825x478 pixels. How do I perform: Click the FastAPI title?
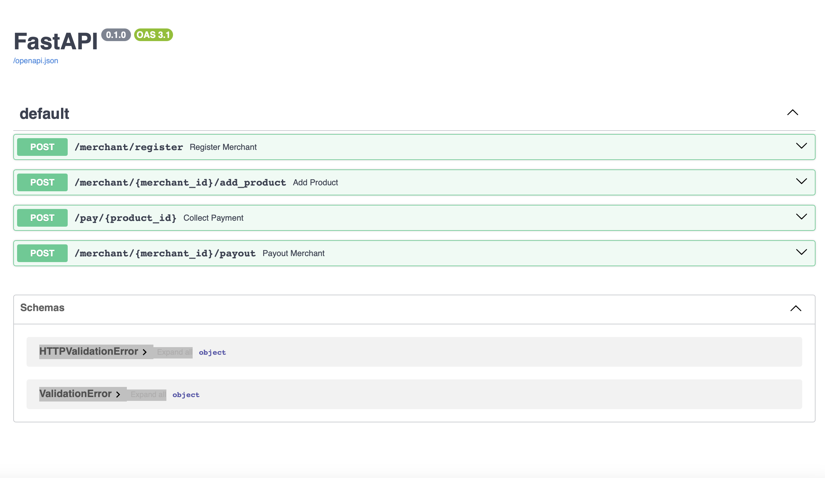tap(56, 41)
